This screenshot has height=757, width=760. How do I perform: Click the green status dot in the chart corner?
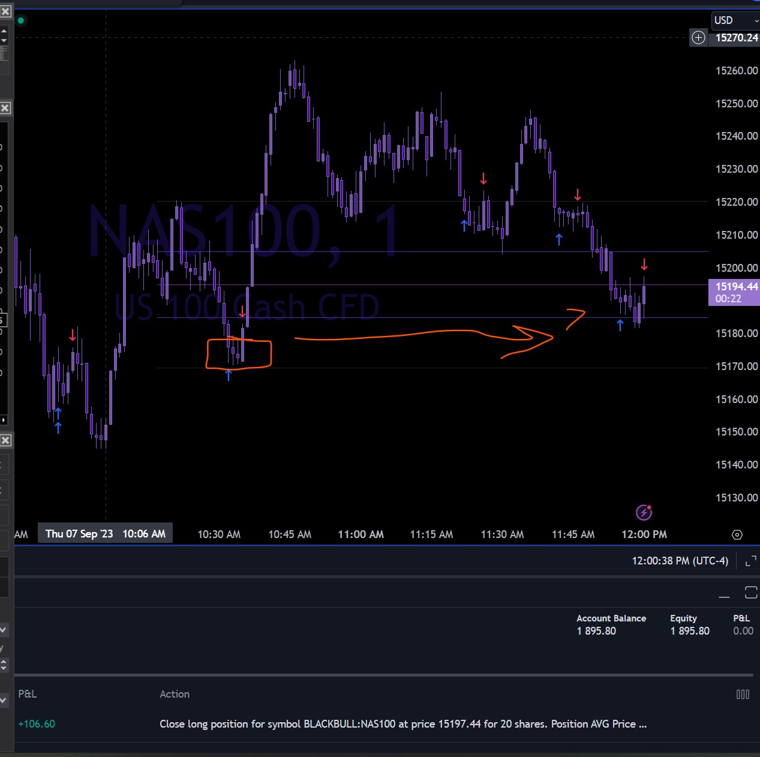click(x=21, y=20)
